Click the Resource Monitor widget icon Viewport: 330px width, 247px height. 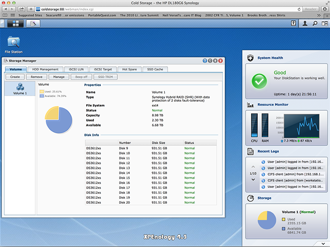[250, 105]
